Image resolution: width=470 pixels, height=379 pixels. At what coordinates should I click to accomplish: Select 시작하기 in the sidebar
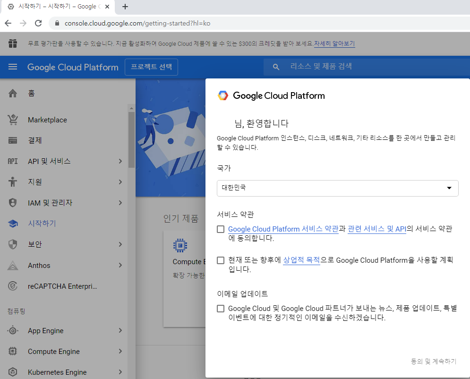(x=64, y=224)
